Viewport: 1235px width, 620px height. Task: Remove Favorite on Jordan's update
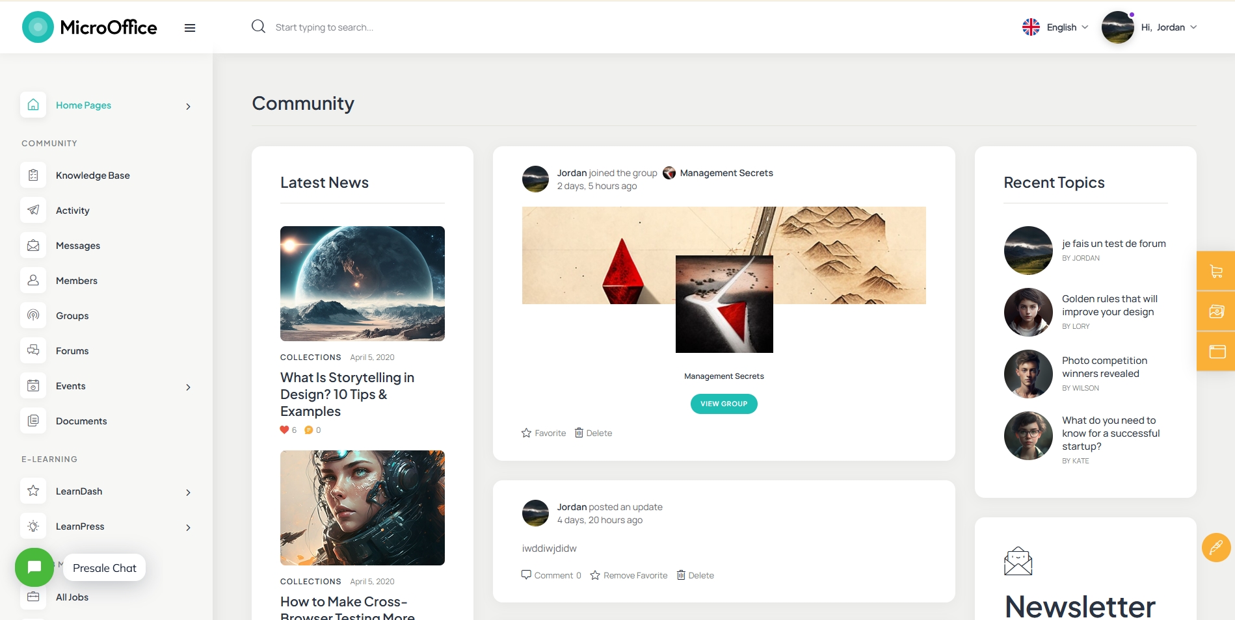(x=629, y=575)
